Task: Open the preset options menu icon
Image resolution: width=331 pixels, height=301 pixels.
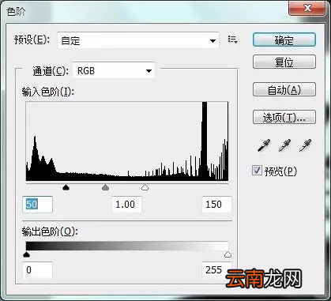Action: coord(232,40)
